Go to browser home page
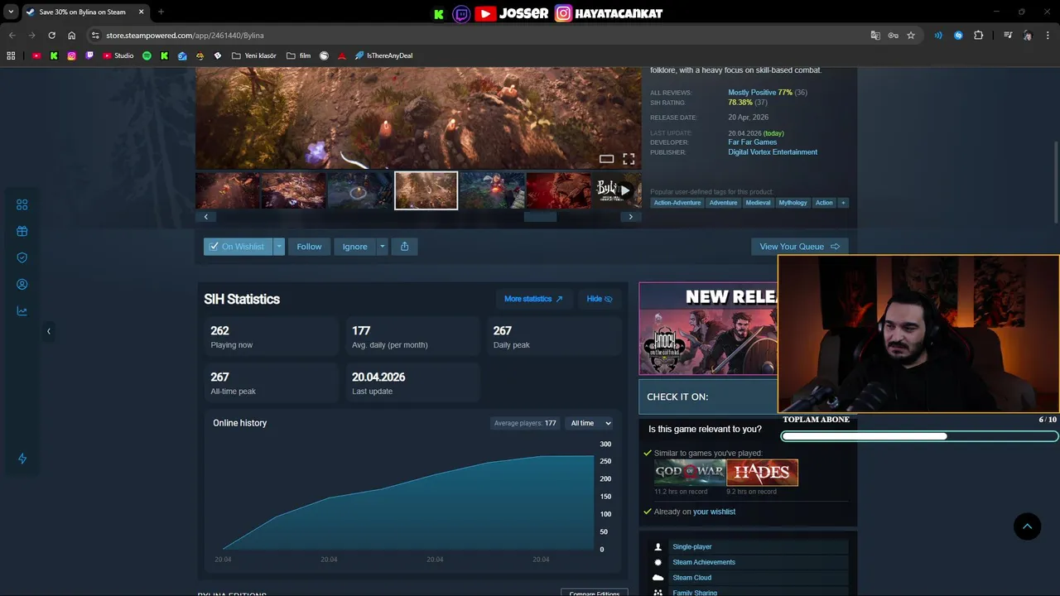The width and height of the screenshot is (1060, 596). click(x=72, y=36)
